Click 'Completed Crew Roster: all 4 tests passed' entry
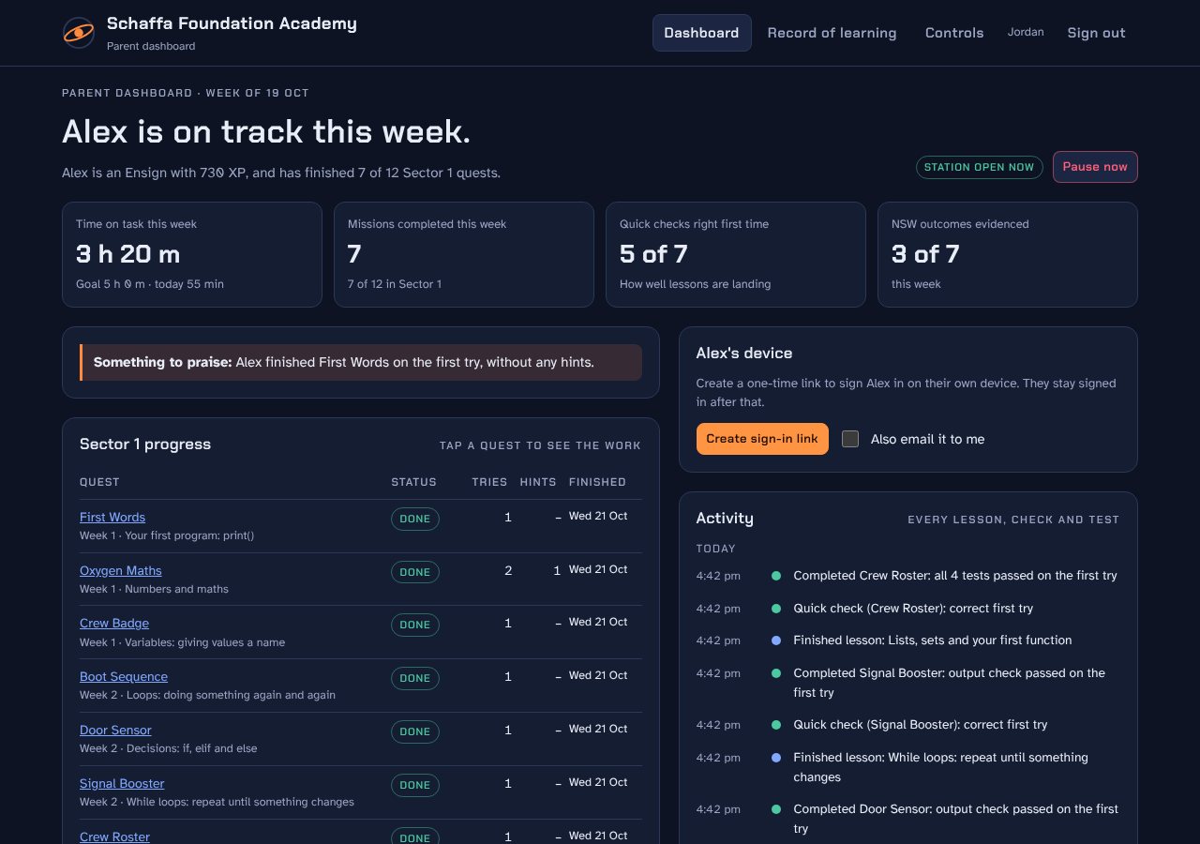 pos(955,576)
